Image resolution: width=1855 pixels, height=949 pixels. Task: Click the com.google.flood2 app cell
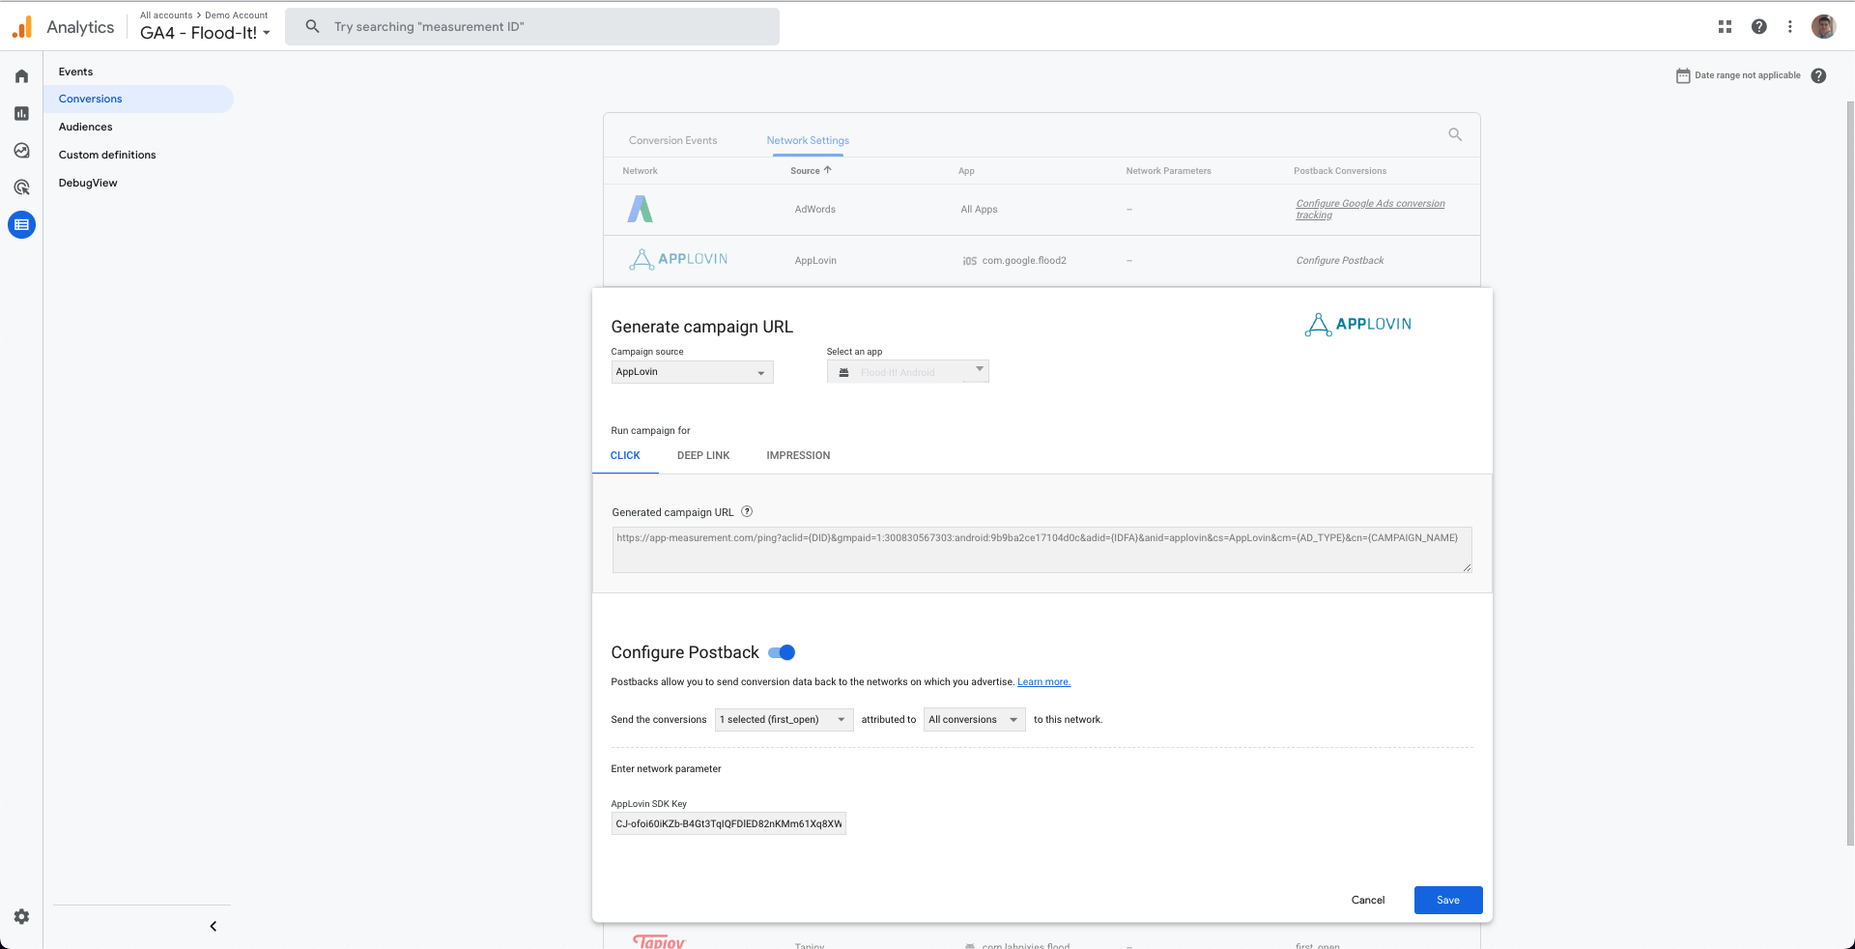[1014, 260]
